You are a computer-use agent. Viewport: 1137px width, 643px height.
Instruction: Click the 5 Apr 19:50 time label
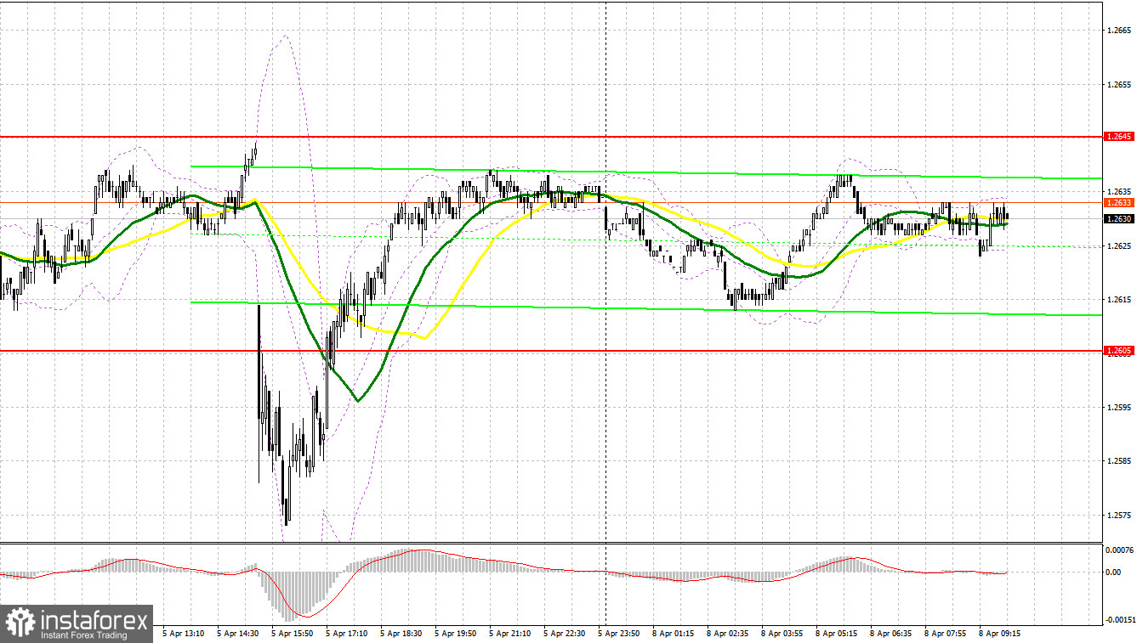[x=457, y=633]
